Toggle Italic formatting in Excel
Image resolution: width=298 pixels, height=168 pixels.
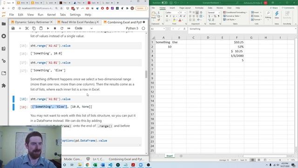click(x=170, y=16)
